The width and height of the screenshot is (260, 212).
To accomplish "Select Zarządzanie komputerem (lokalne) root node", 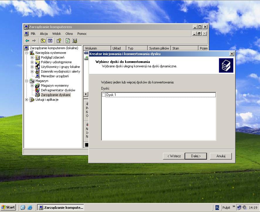I will click(54, 48).
